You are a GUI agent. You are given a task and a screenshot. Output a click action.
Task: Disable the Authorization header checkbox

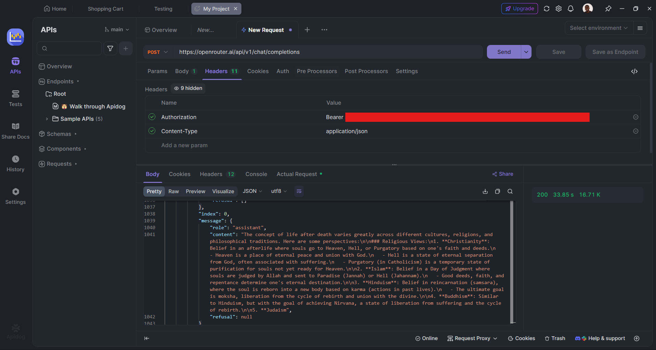[152, 117]
